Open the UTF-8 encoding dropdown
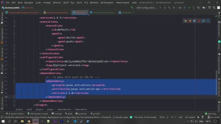 [173, 117]
